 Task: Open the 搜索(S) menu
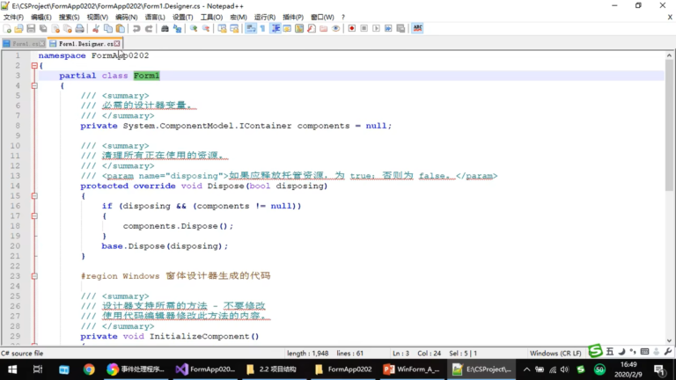[69, 18]
